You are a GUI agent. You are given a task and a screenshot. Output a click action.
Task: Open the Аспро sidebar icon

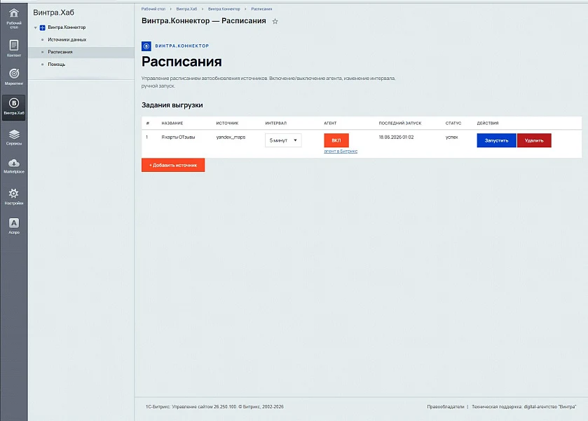[x=14, y=226]
